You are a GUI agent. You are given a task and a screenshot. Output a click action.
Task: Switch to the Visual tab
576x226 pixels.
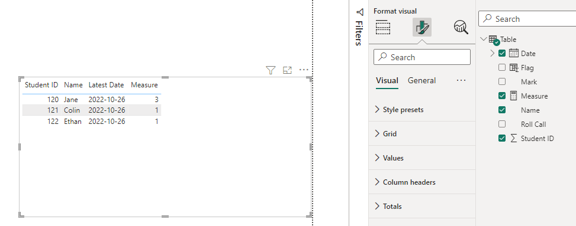tap(387, 81)
